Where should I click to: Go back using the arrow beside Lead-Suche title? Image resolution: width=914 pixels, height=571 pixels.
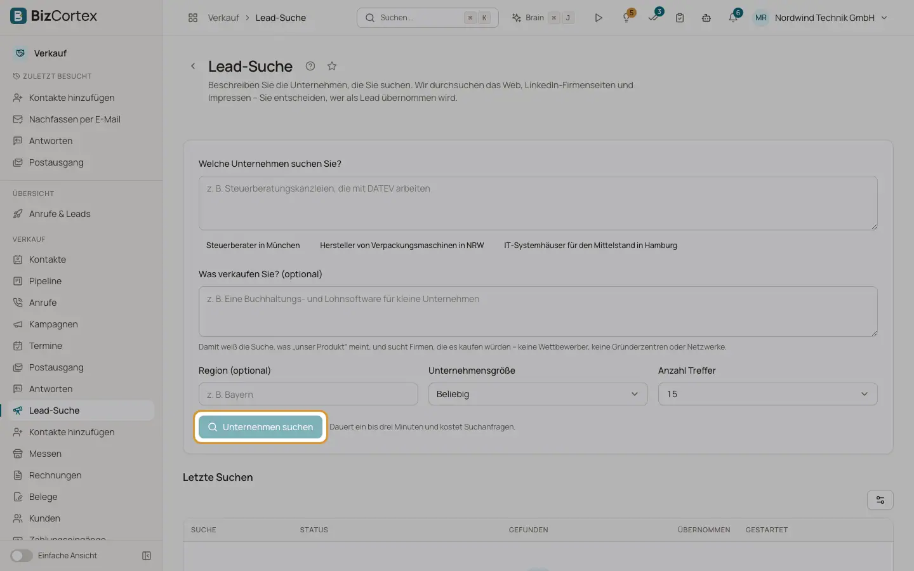point(193,66)
